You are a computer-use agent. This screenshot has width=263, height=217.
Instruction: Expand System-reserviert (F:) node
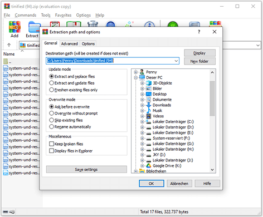tap(142, 138)
